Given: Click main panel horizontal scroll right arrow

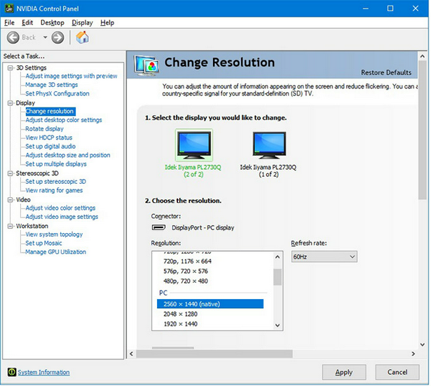Looking at the screenshot, I should coord(413,354).
